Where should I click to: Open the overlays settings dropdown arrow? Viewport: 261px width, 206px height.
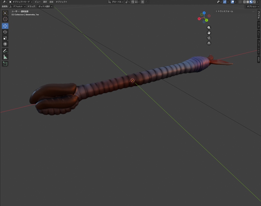236,2
